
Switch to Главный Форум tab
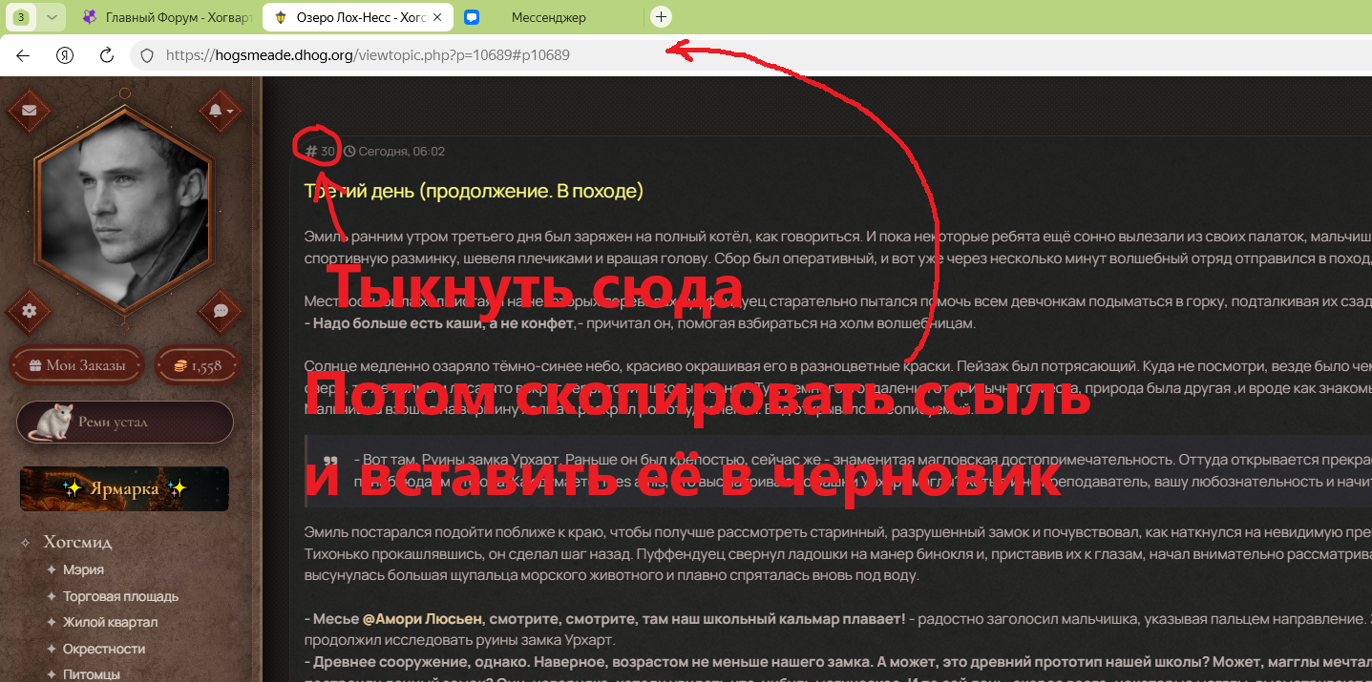167,17
